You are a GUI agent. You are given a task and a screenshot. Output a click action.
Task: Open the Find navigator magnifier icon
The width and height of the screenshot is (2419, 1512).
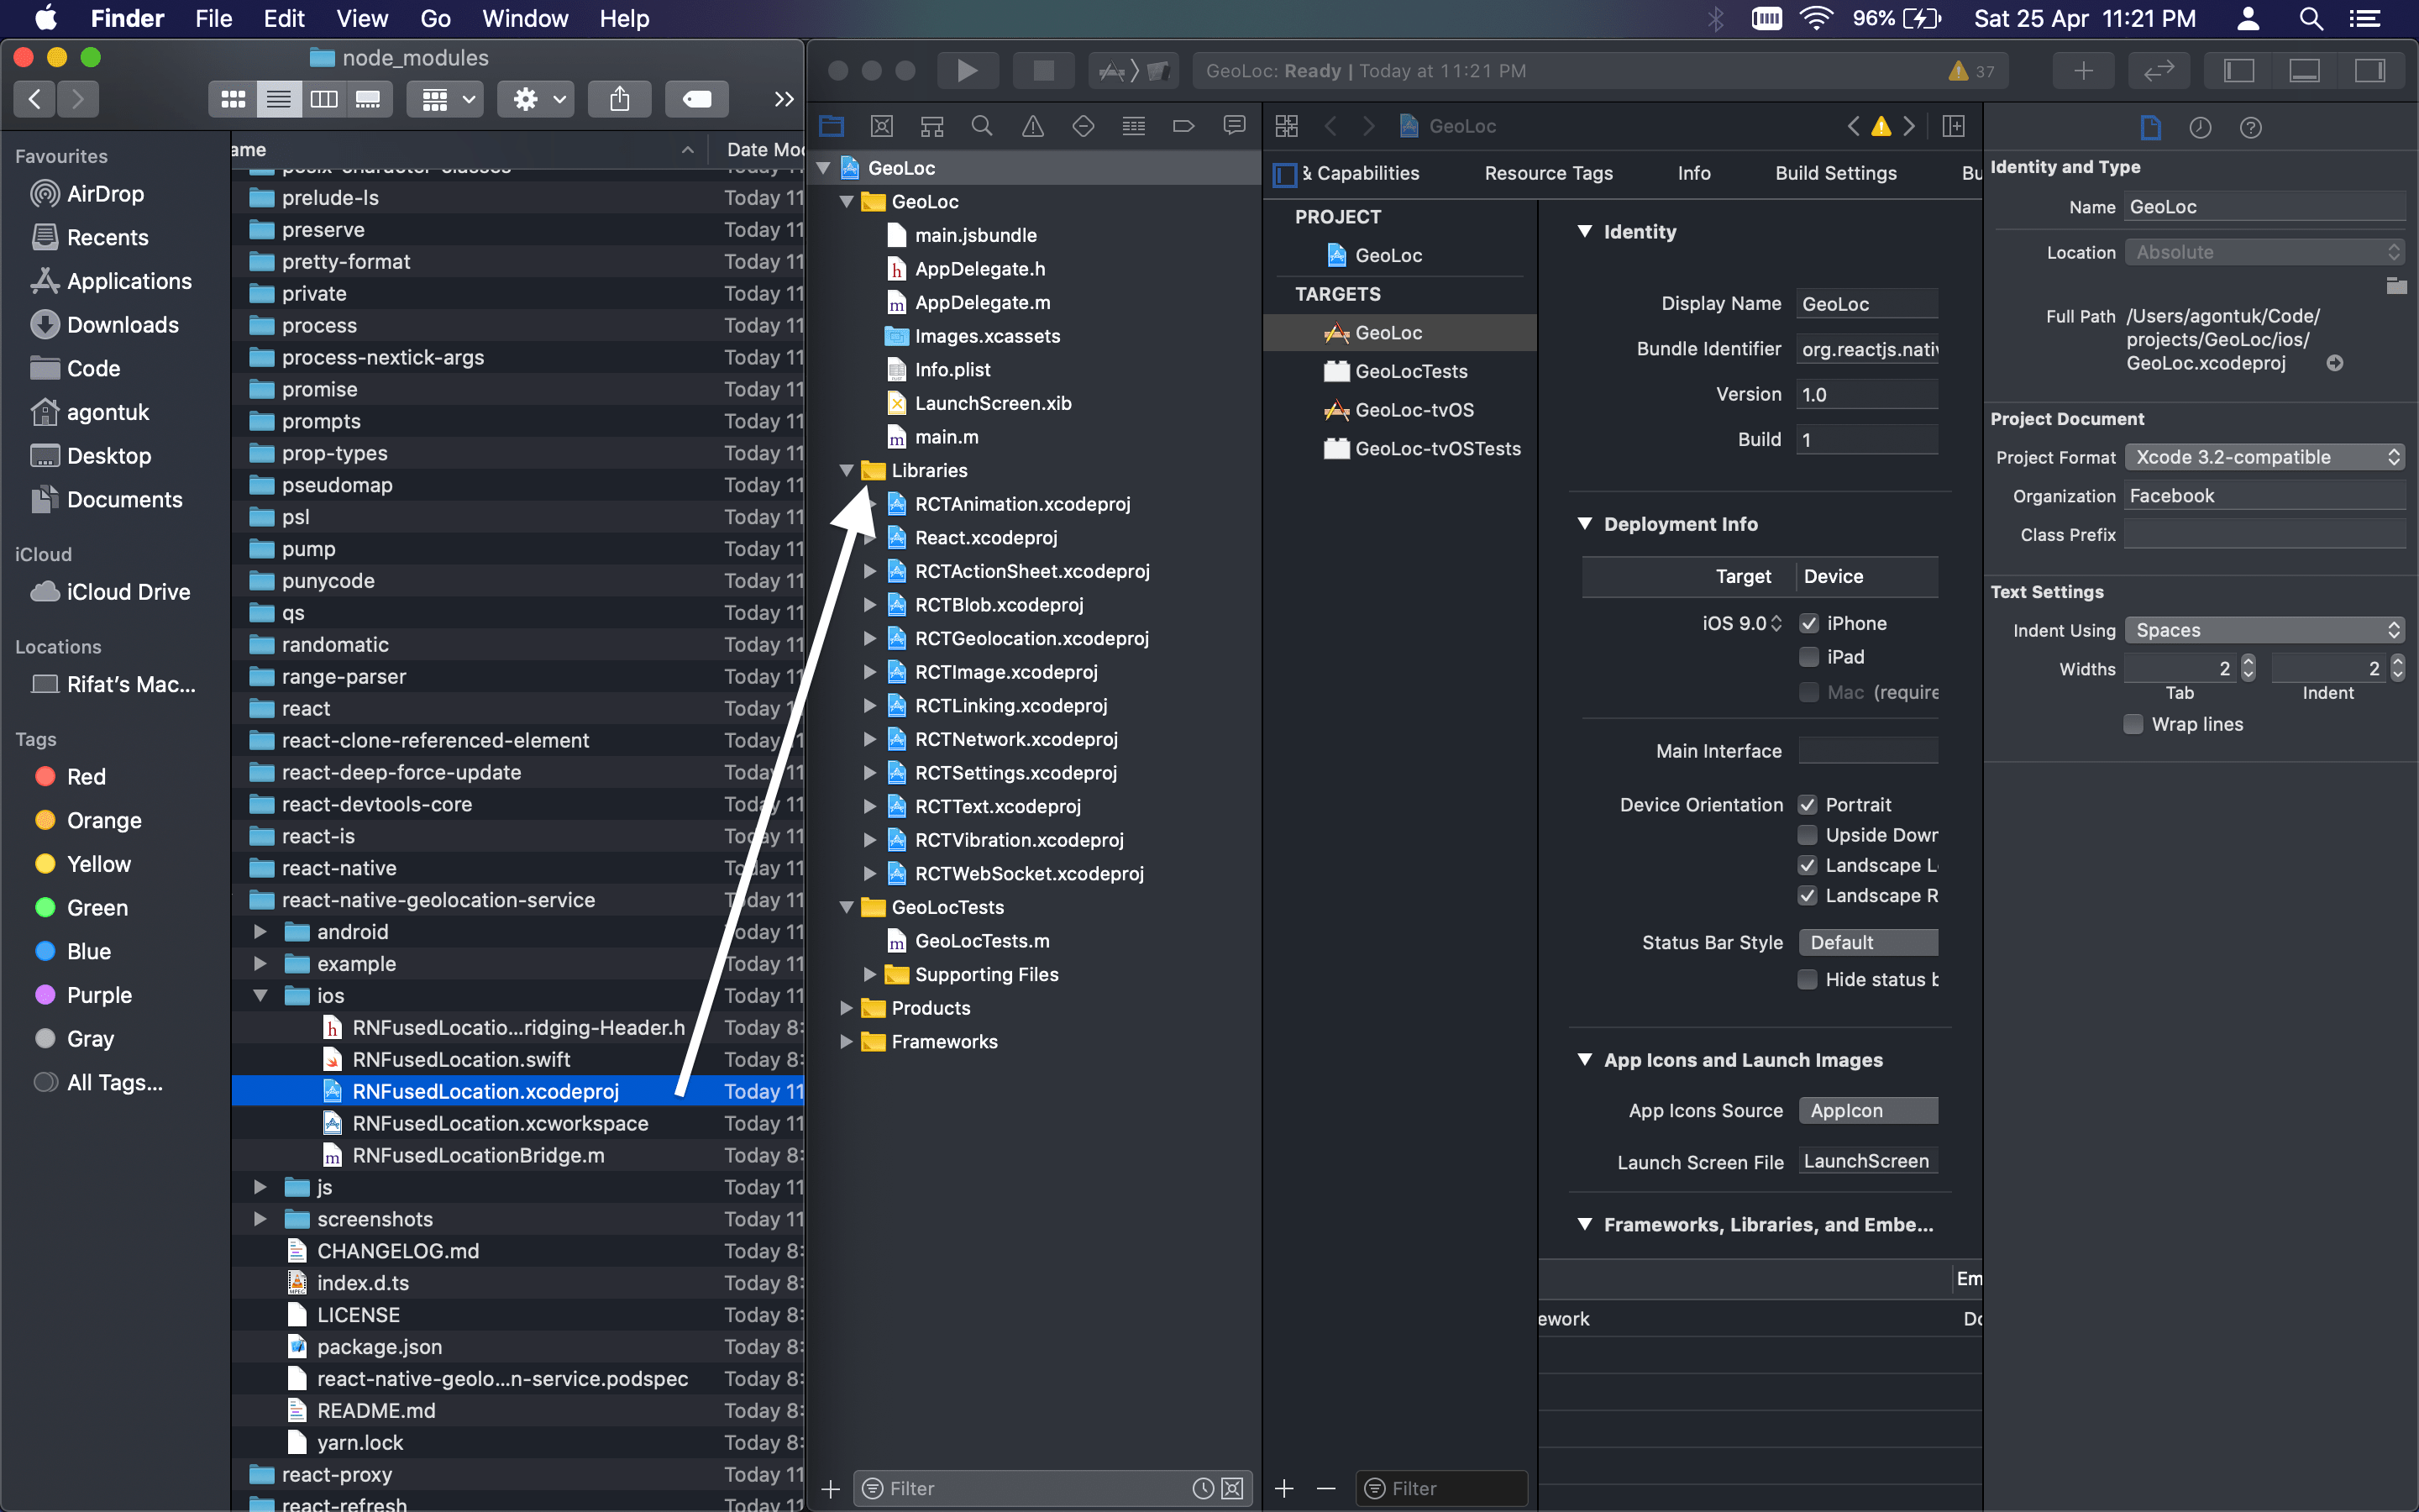[x=982, y=126]
